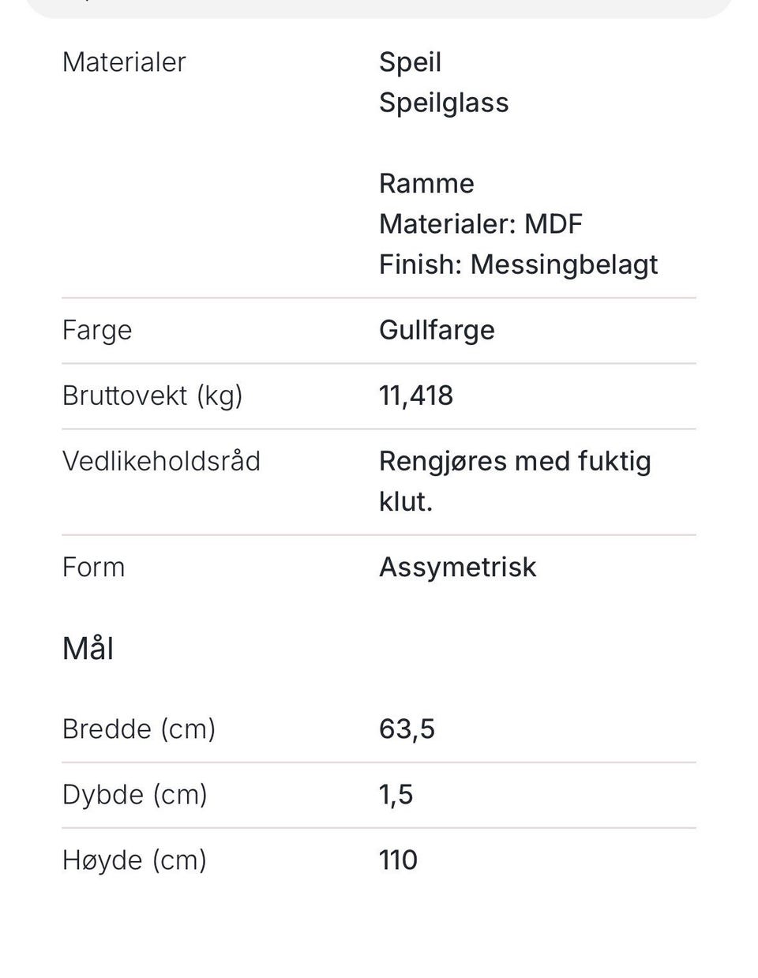Tap the Farge label
This screenshot has width=758, height=978.
[97, 330]
